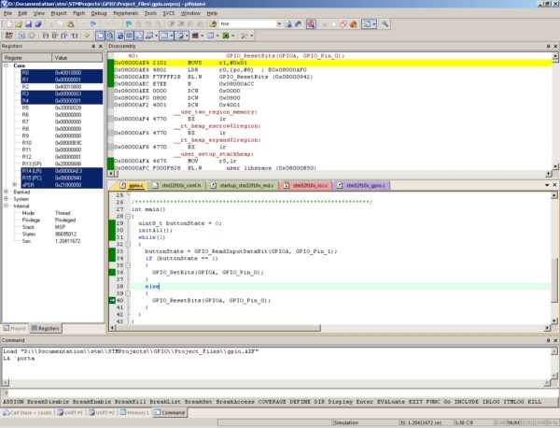The image size is (560, 428).
Task: Click the Paste icon in toolbar
Action: point(71,24)
